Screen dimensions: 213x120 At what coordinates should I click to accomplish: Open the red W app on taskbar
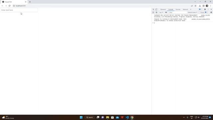(122, 117)
